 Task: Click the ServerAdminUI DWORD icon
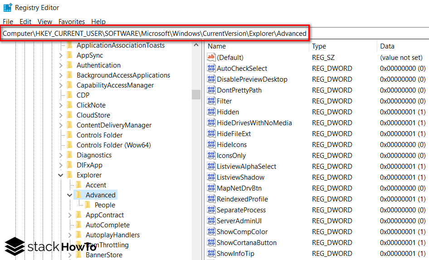(211, 221)
